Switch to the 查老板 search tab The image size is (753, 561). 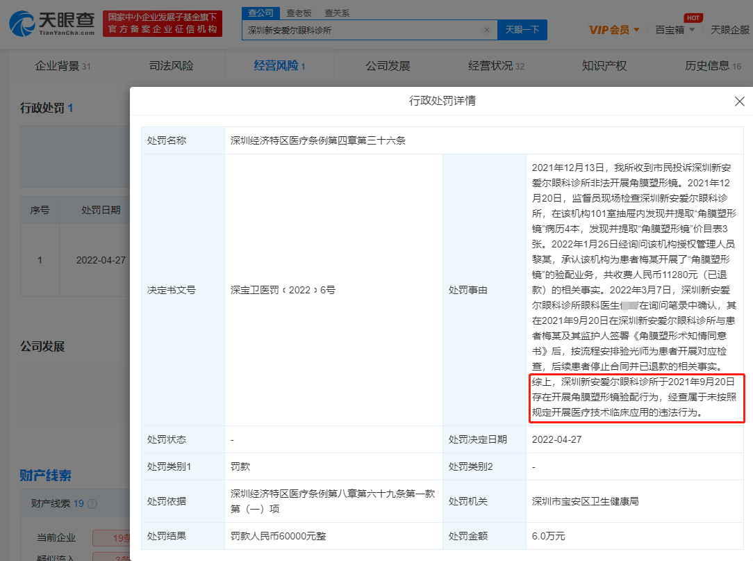[299, 13]
